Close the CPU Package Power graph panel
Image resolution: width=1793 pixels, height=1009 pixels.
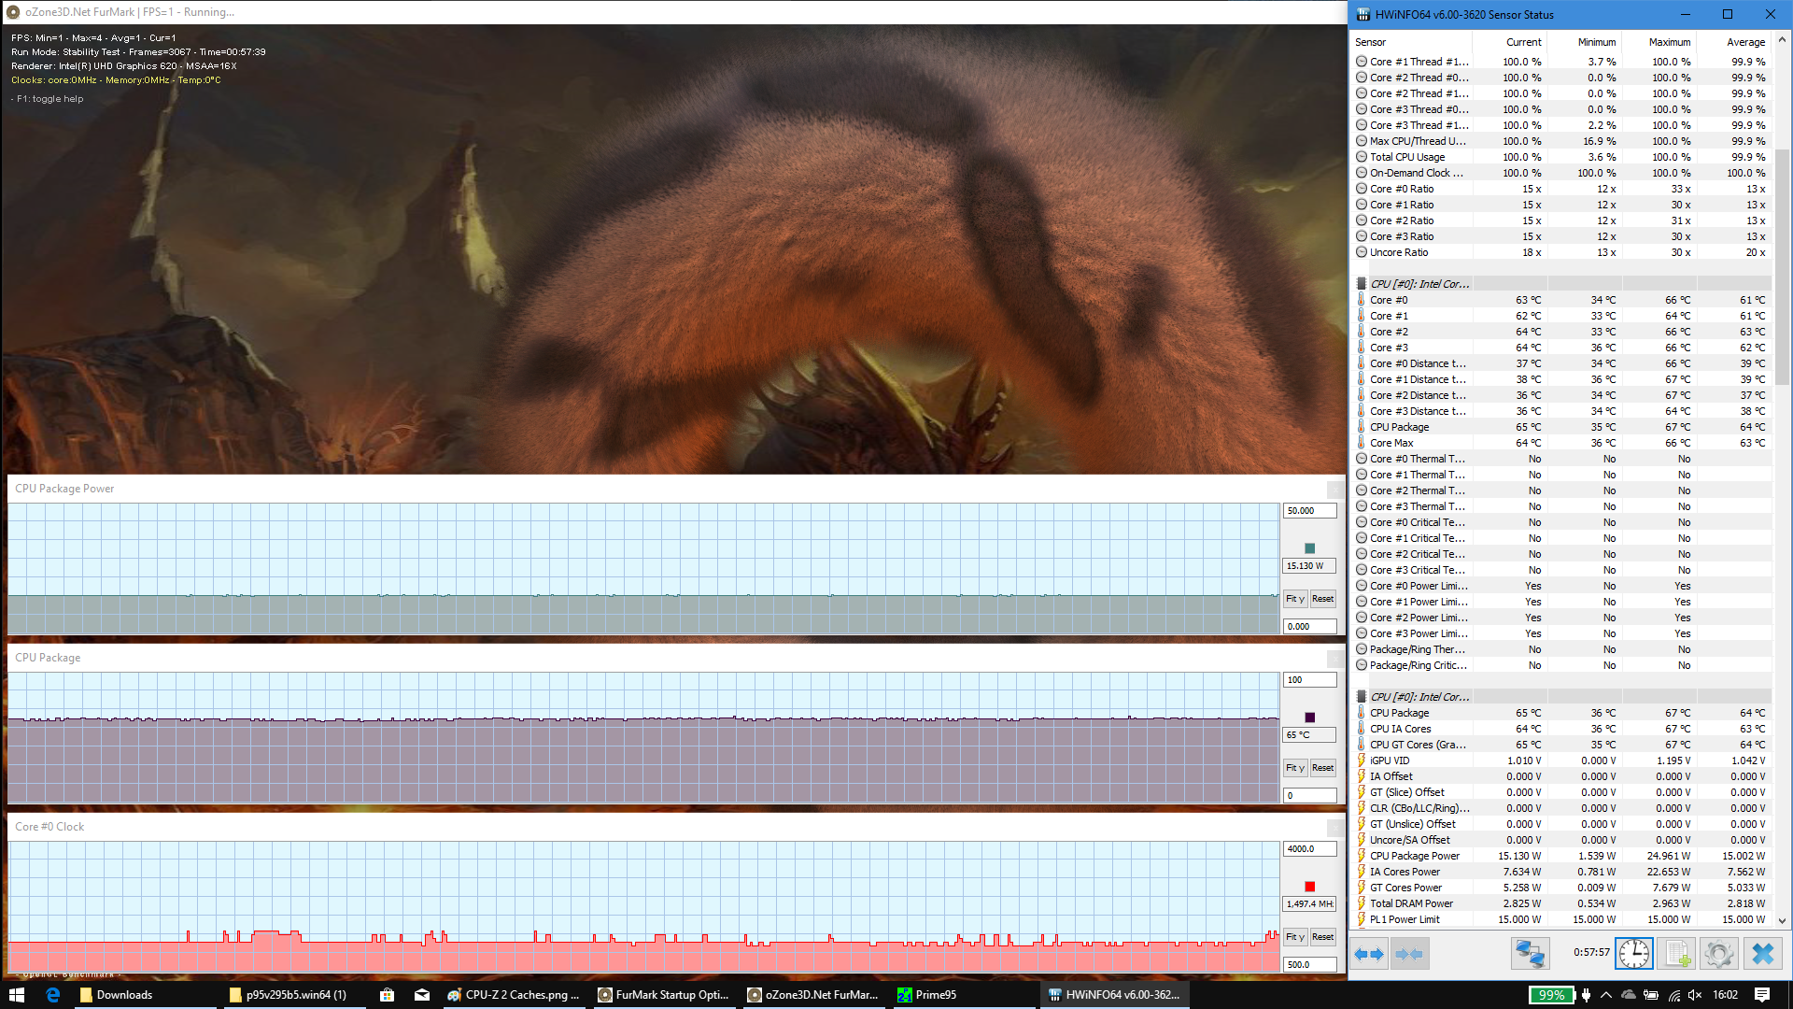[x=1335, y=490]
